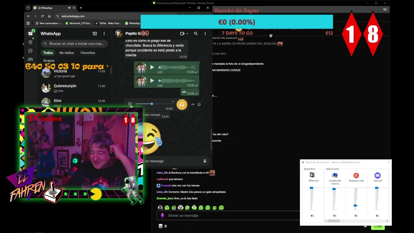Search inside the Pepito conversation

coord(196,33)
